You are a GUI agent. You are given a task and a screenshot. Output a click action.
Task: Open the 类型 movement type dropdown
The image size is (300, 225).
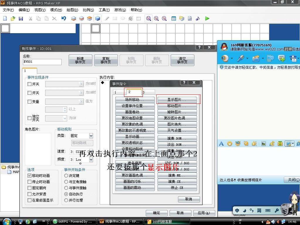click(91, 136)
